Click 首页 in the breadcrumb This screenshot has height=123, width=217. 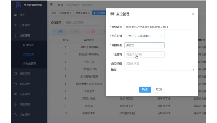60,5
